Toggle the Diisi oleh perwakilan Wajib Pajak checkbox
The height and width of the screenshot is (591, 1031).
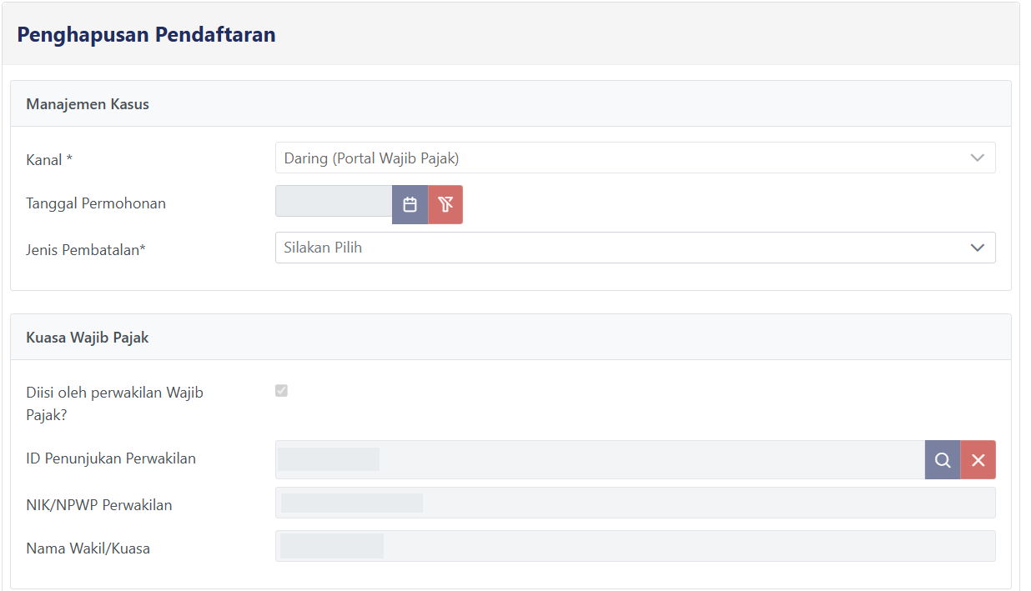click(x=282, y=391)
